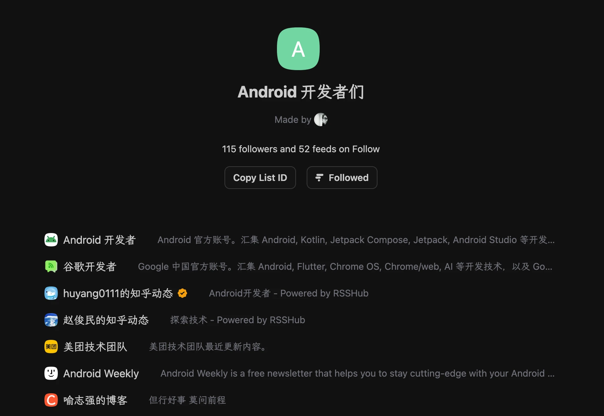
Task: Open huyang0111的知乎动态 feed
Action: pyautogui.click(x=118, y=293)
